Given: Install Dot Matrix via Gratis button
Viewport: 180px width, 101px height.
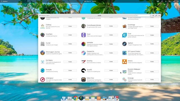Looking at the screenshot, I should pyautogui.click(x=70, y=62).
